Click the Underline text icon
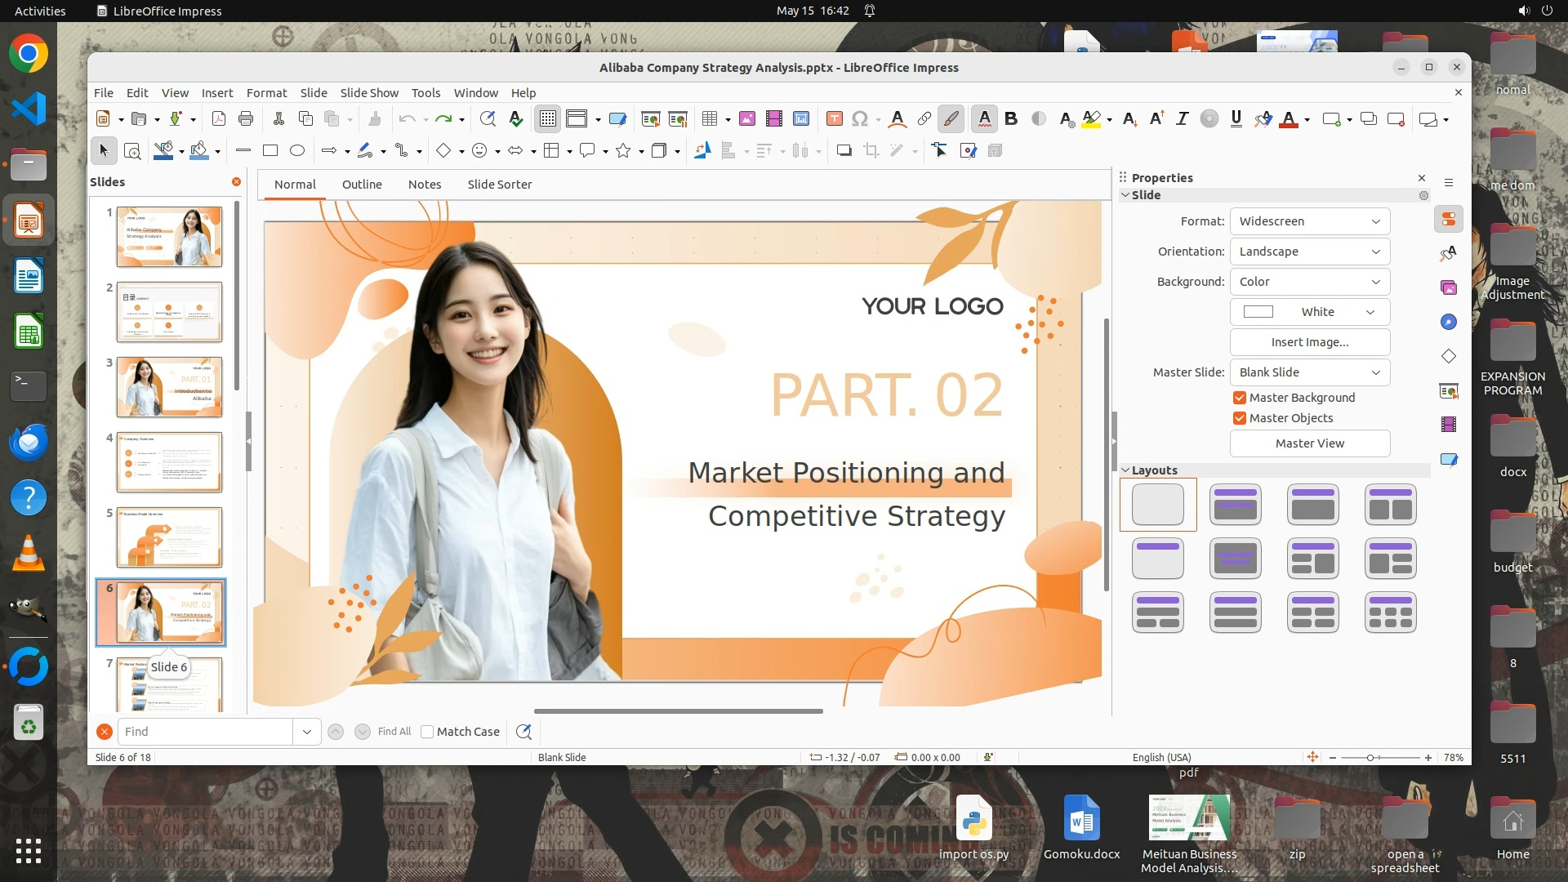 pyautogui.click(x=1236, y=119)
